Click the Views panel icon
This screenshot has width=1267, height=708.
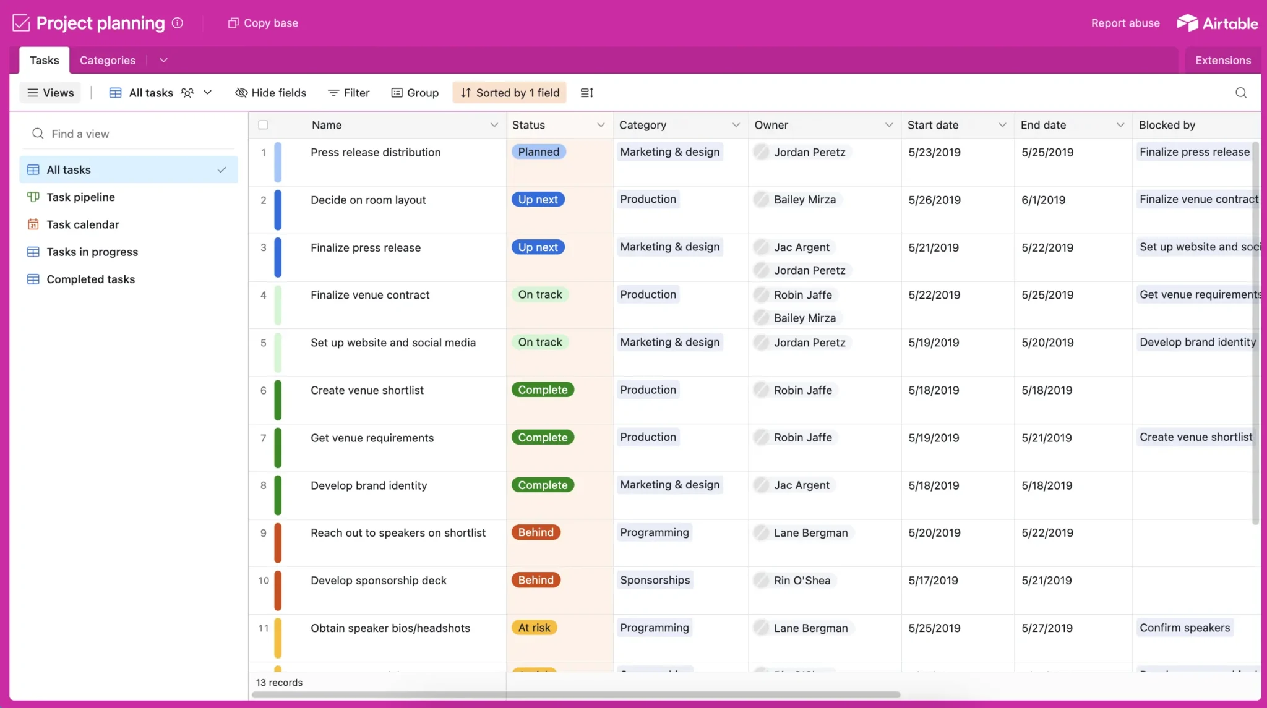coord(30,92)
